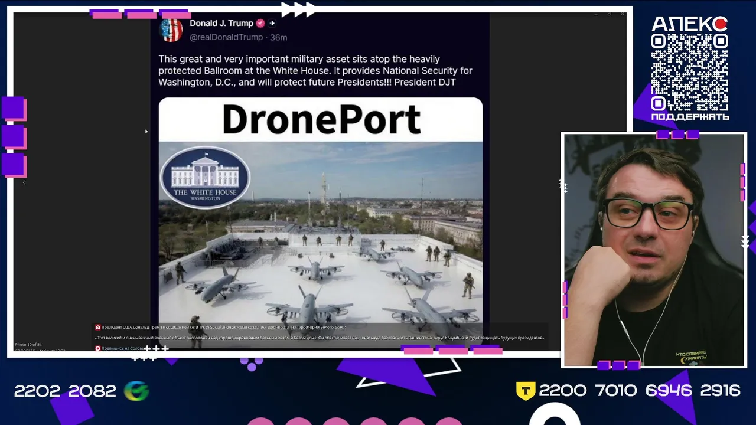This screenshot has width=756, height=425.
Task: Click the plus follow icon next to the name
Action: tap(272, 23)
